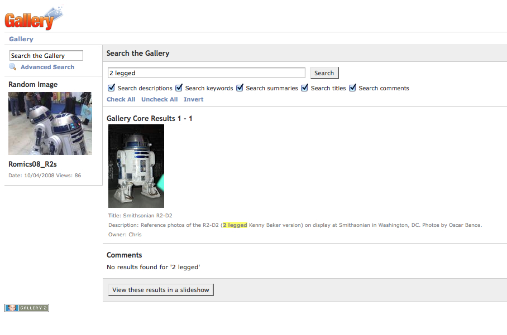This screenshot has height=335, width=507.
Task: Open the Advanced Search link
Action: click(x=47, y=67)
